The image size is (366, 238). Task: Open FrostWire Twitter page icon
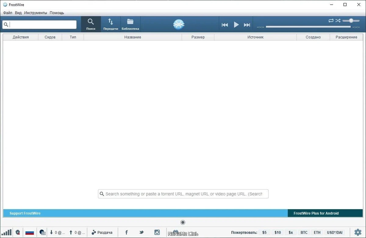(142, 233)
